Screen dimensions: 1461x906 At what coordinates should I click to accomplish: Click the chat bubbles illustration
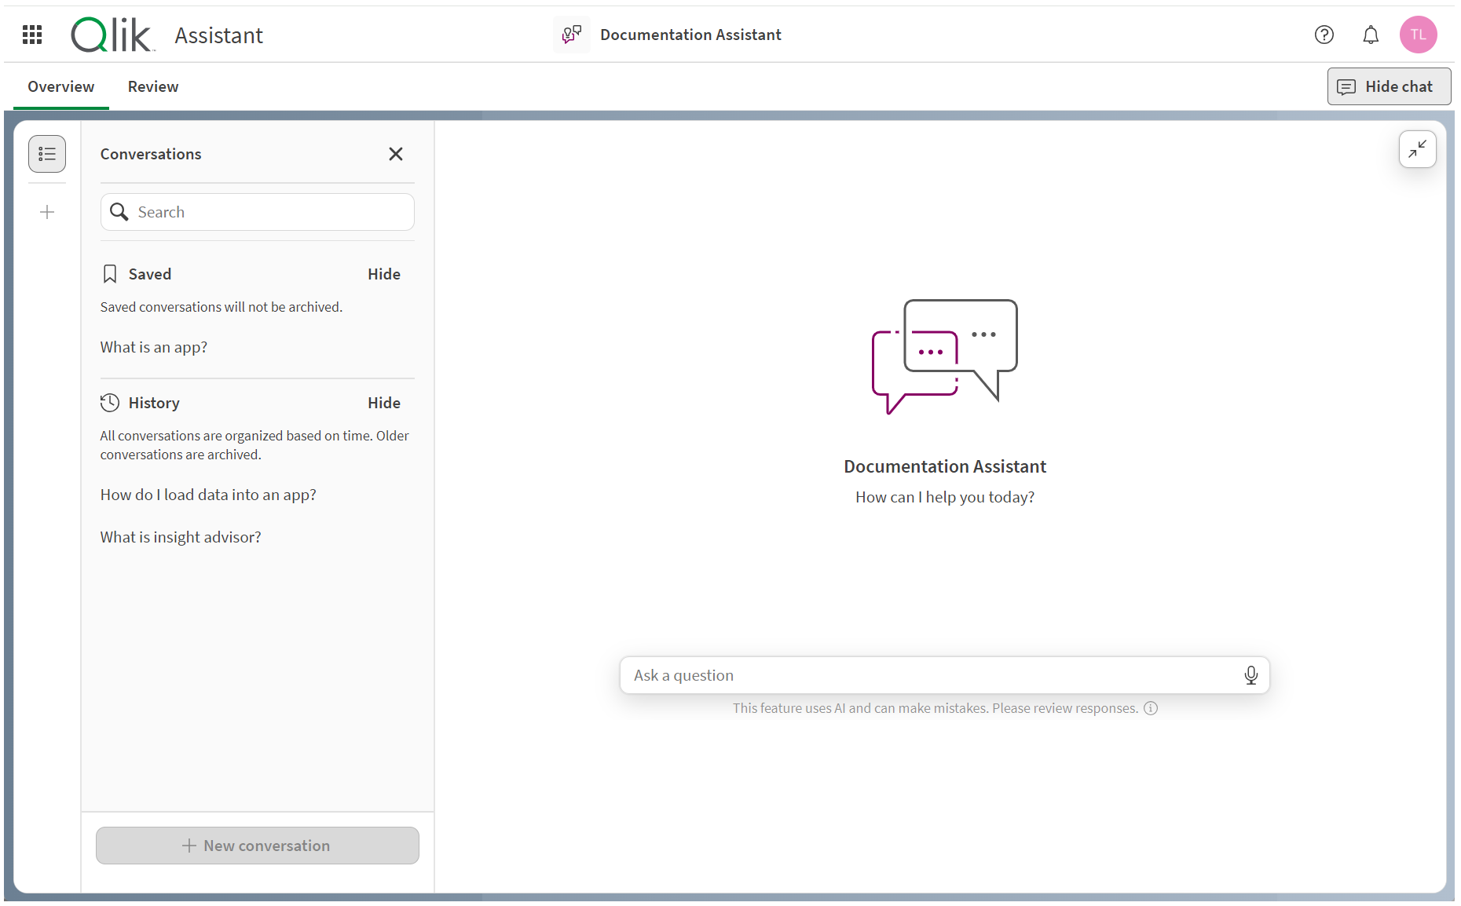point(945,356)
